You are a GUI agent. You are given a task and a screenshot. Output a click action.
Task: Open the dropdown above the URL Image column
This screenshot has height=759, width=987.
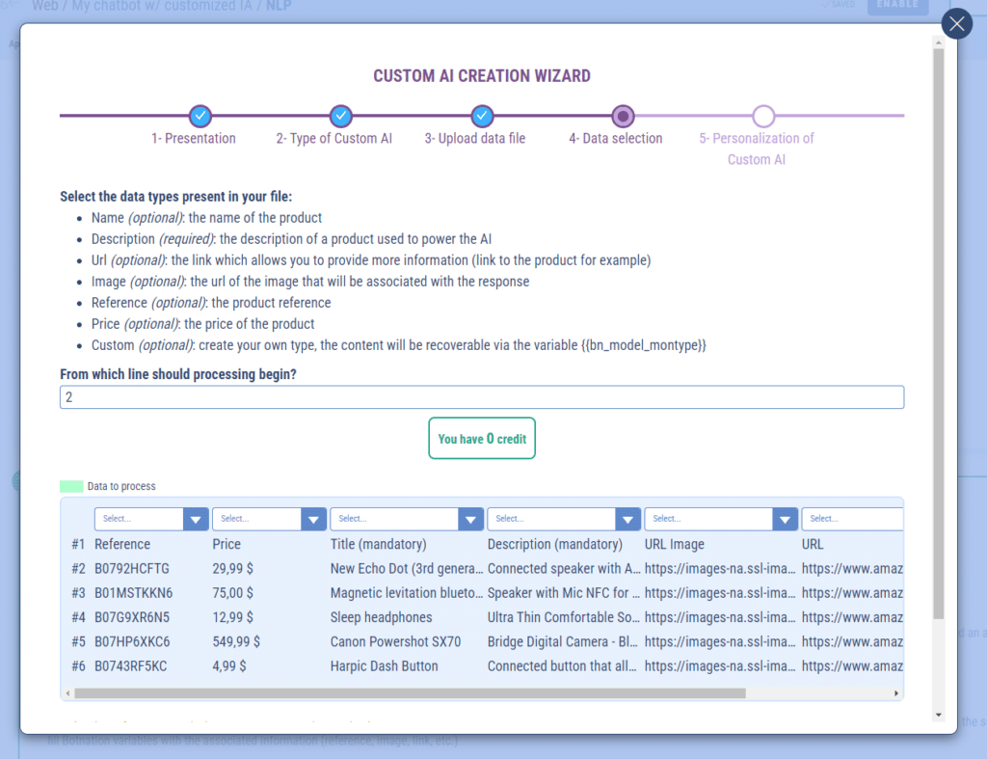[x=720, y=519]
